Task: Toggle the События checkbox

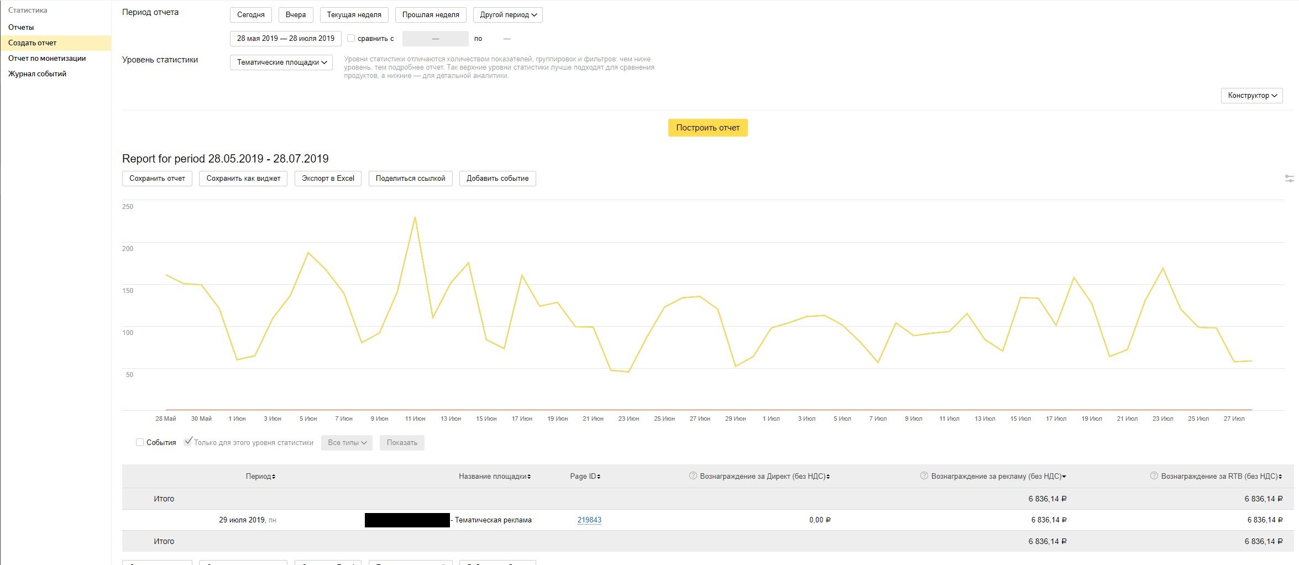Action: [x=140, y=442]
